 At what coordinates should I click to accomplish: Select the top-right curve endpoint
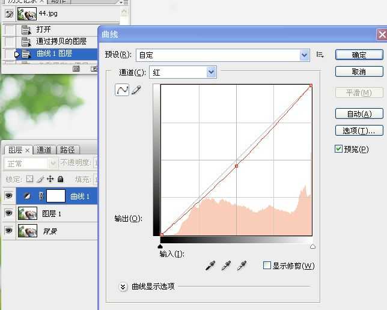tap(311, 85)
